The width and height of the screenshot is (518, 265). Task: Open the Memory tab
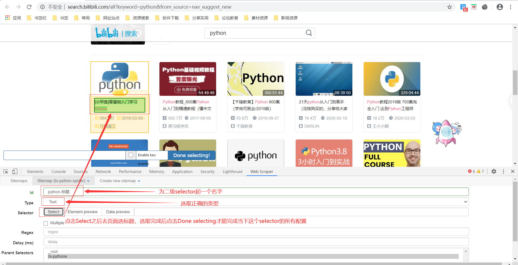157,172
